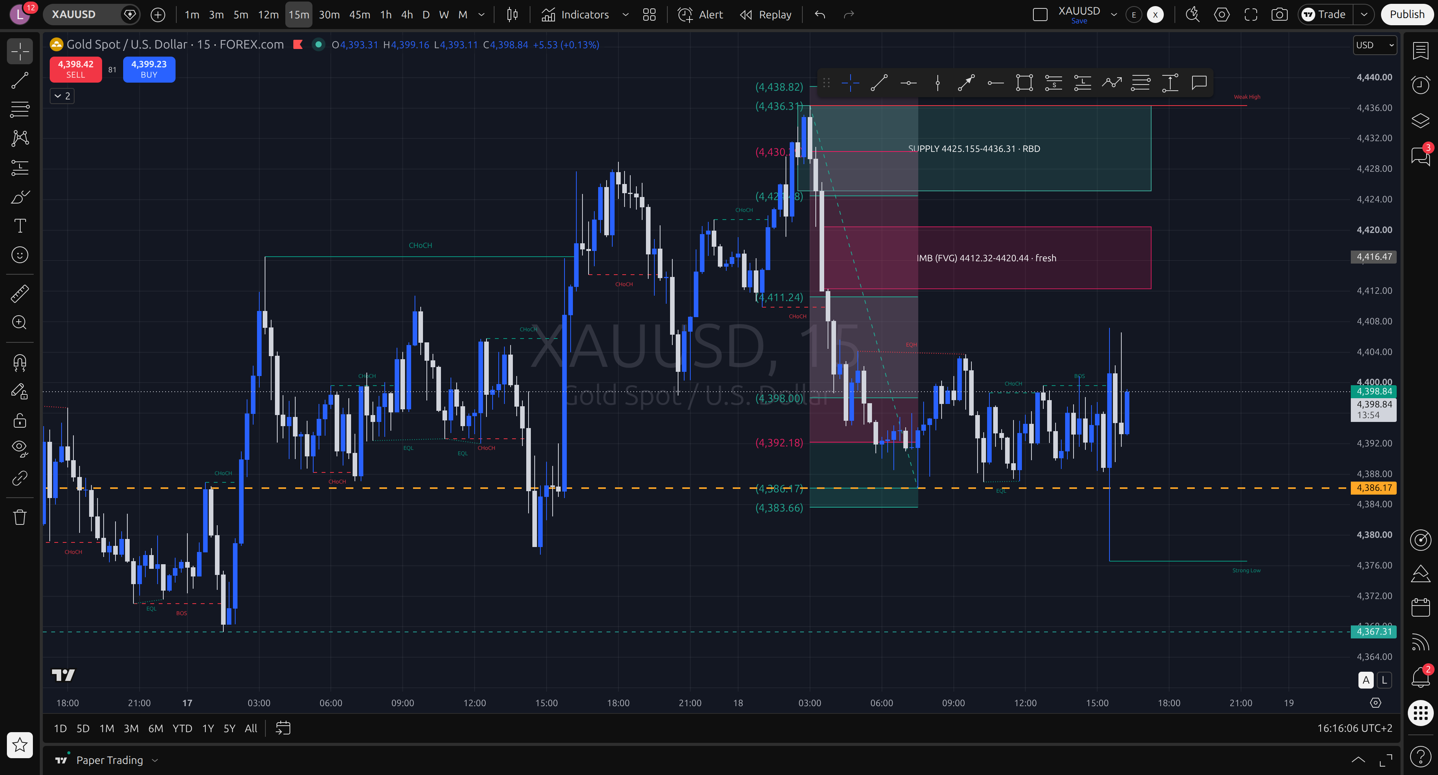Click the SELL 4,398.42 button
1438x775 pixels.
pyautogui.click(x=75, y=69)
